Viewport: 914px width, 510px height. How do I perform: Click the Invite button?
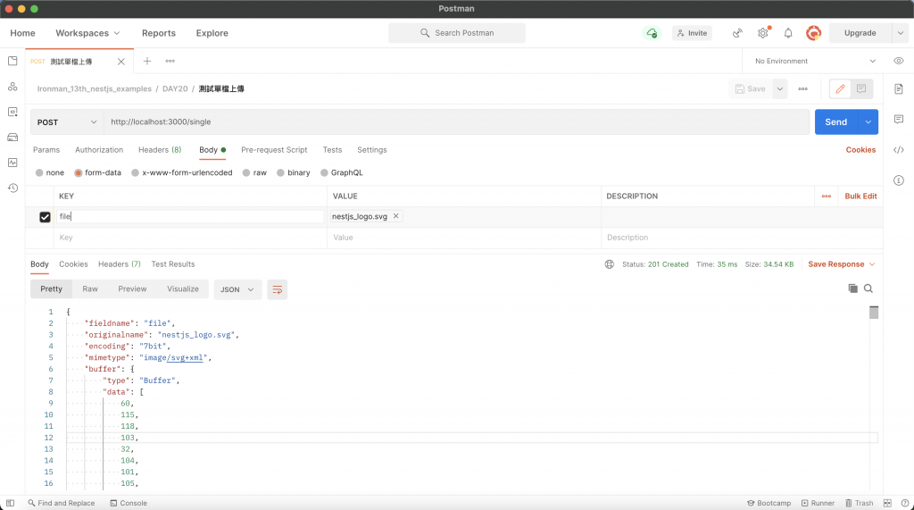[692, 33]
